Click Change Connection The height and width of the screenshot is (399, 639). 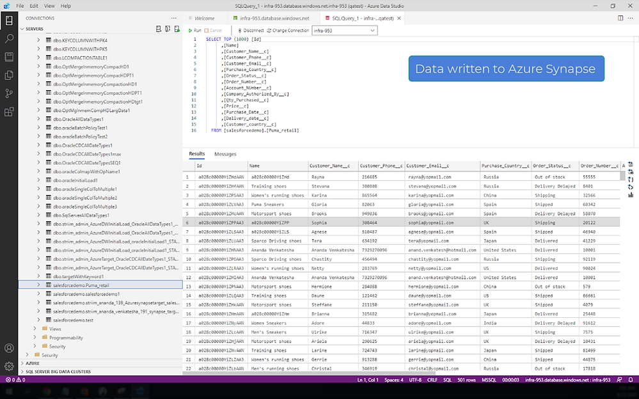coord(288,31)
